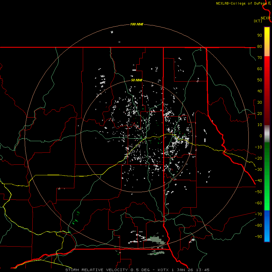Image resolution: width=272 pixels, height=272 pixels.
Task: Click the 30 value on velocity scale
Action: 260,102
